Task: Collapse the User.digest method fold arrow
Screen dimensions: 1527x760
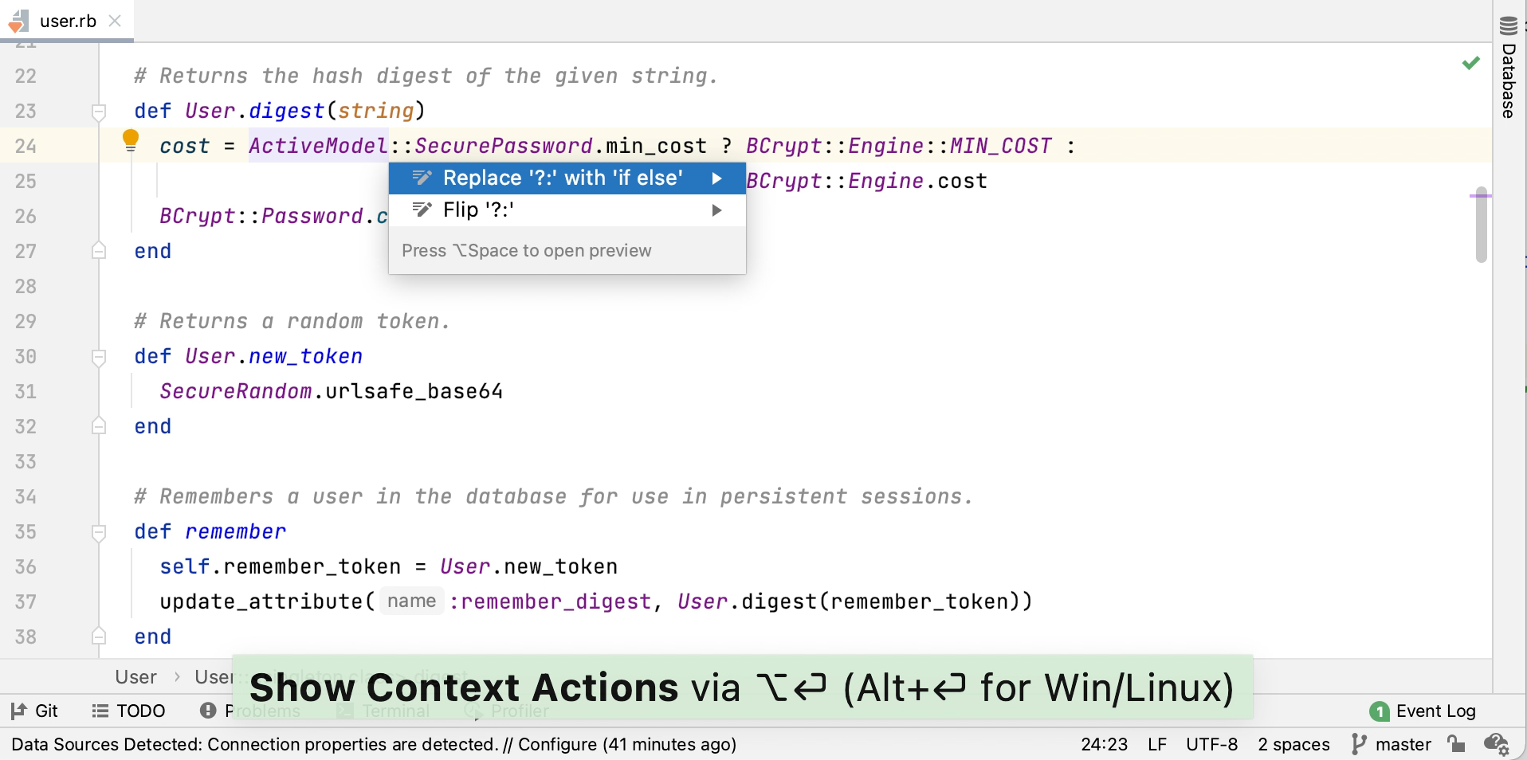Action: point(99,112)
